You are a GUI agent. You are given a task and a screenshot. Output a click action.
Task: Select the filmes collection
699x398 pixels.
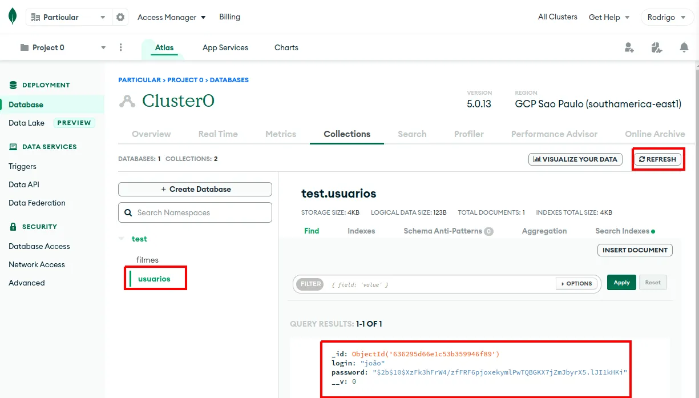[x=147, y=260]
